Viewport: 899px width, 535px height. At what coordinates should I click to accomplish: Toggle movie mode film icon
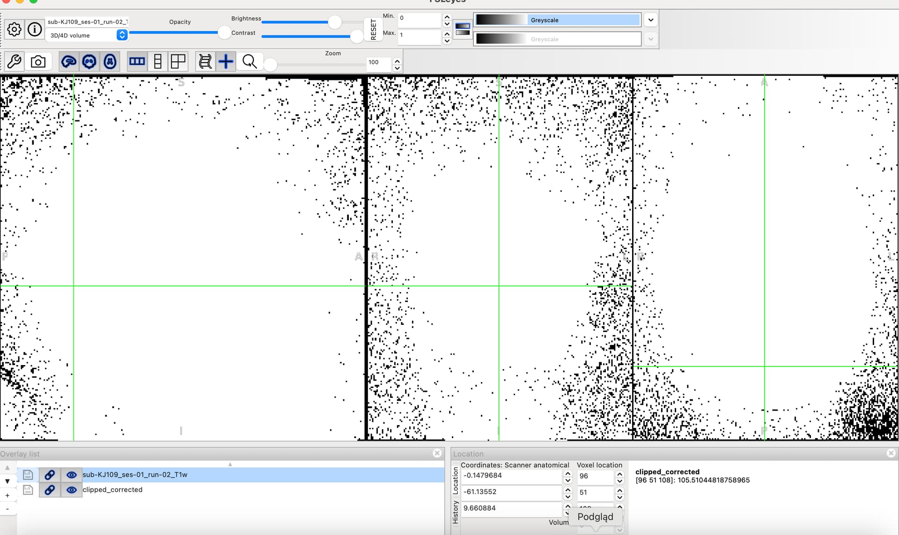(205, 62)
